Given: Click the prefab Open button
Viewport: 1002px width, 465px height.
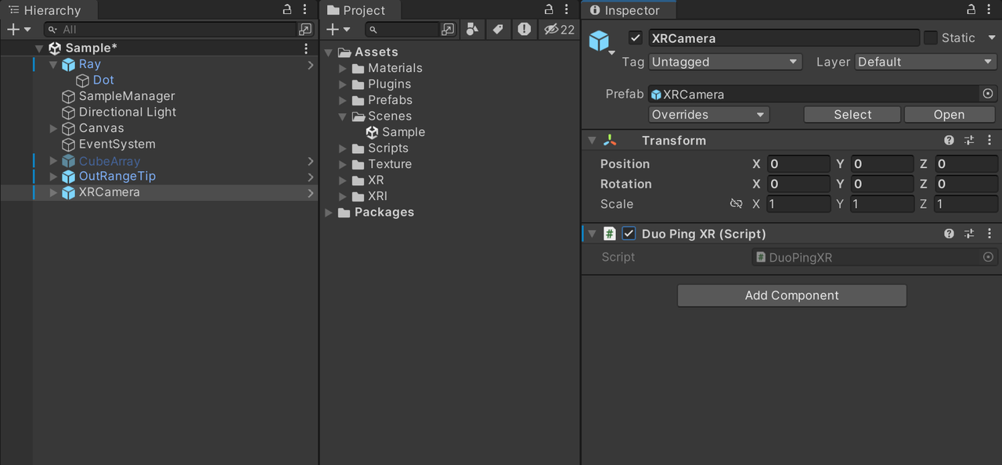Looking at the screenshot, I should point(949,115).
